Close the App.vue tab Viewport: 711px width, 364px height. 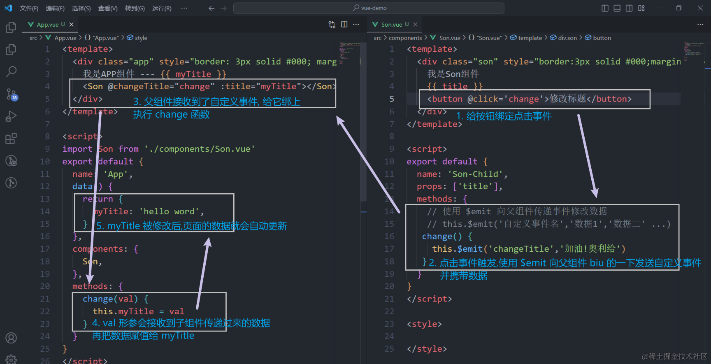point(72,25)
